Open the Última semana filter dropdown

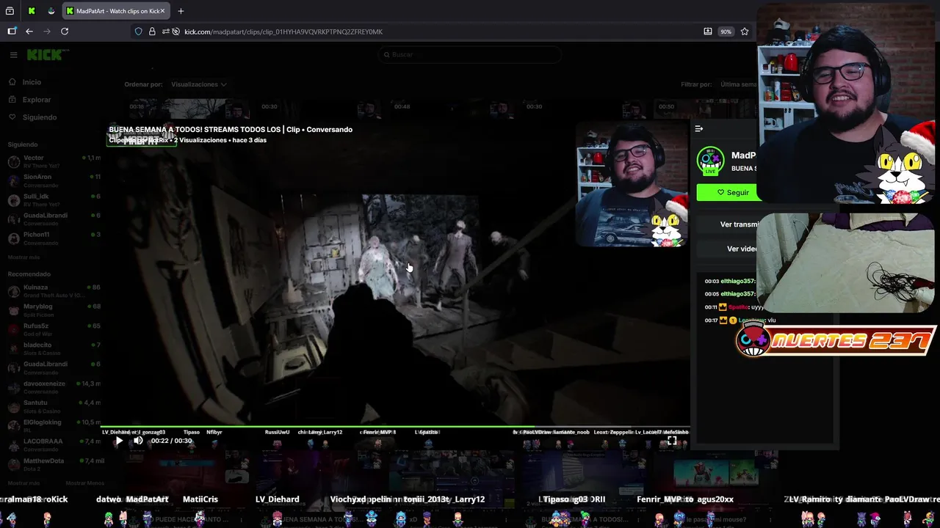pos(738,84)
